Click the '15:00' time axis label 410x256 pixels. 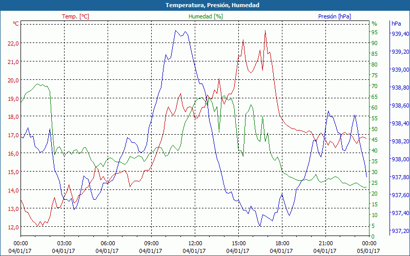[x=238, y=243]
